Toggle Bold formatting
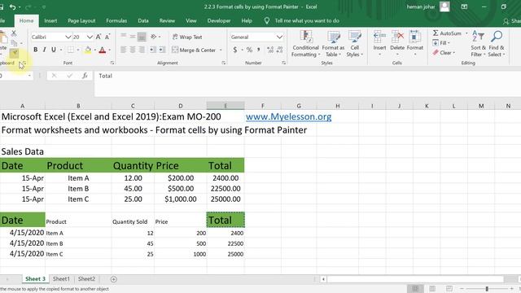The image size is (521, 293). pyautogui.click(x=35, y=50)
